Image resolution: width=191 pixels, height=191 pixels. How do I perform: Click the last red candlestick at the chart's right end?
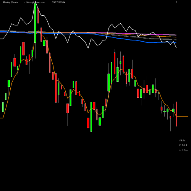click(176, 114)
